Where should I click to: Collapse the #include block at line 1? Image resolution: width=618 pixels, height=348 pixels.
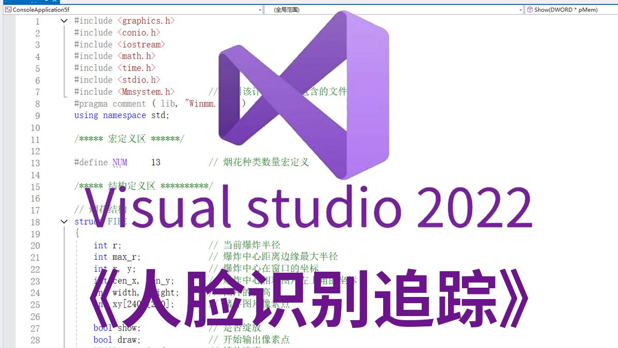64,21
